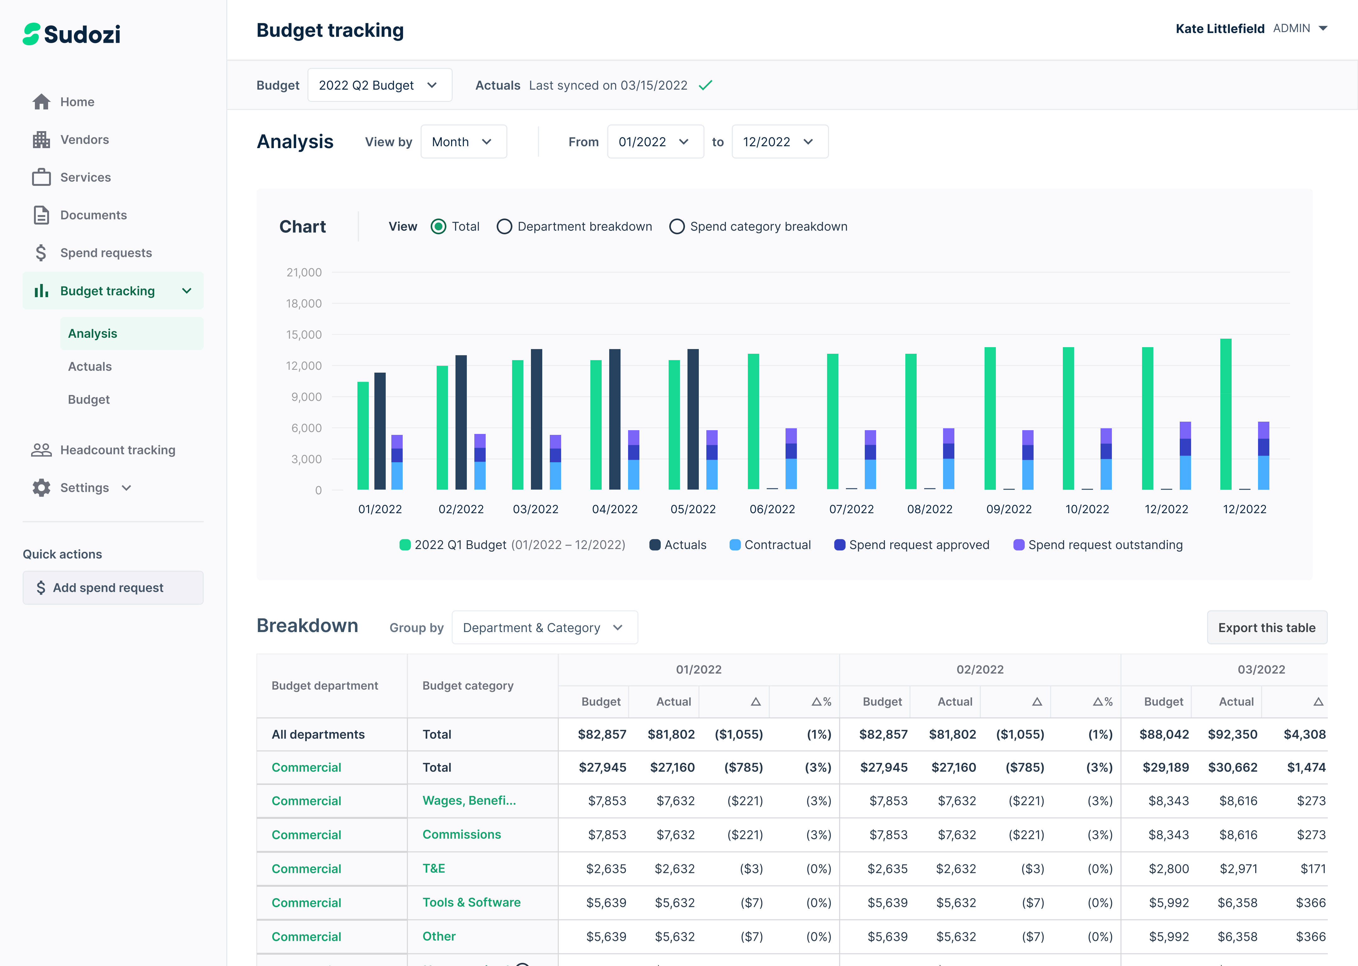Viewport: 1358px width, 966px height.
Task: Click the Actuals dark navy legend swatch
Action: coord(654,545)
